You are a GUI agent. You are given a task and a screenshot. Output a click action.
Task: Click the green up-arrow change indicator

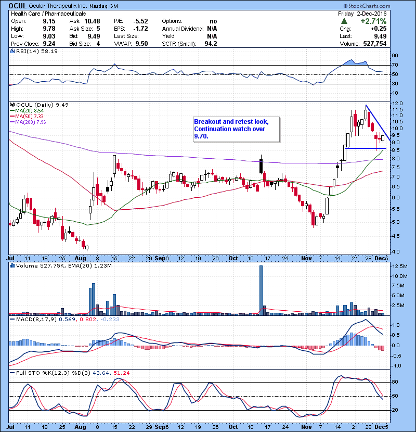click(344, 21)
